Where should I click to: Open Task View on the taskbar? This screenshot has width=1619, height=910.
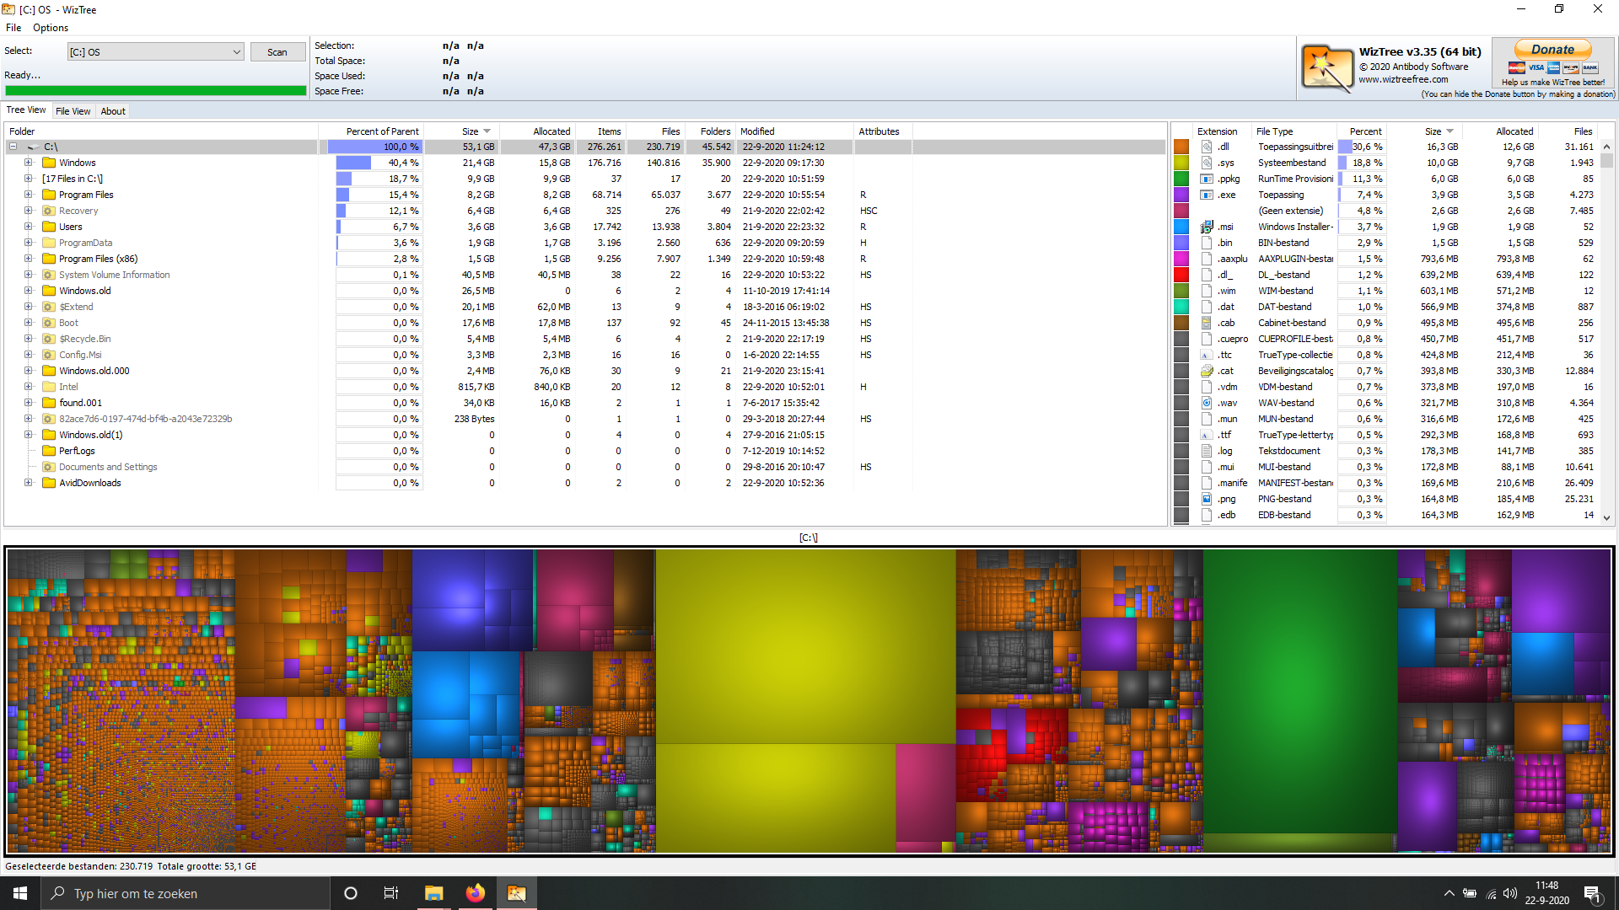click(390, 893)
